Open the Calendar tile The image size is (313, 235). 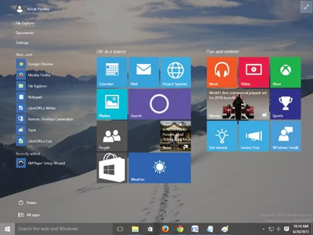(x=112, y=72)
